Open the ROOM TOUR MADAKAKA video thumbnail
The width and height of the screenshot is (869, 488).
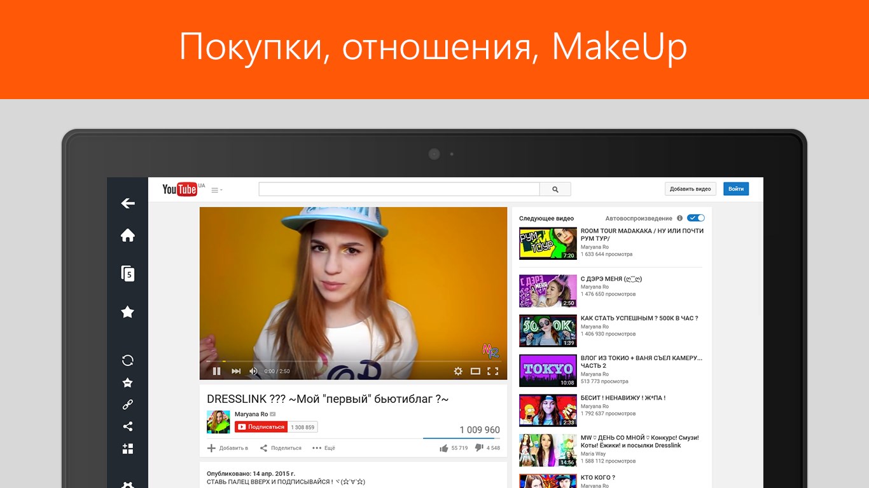tap(548, 243)
